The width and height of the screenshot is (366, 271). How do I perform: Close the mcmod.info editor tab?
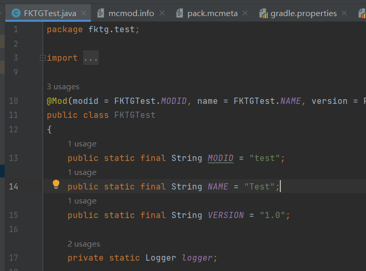point(162,13)
